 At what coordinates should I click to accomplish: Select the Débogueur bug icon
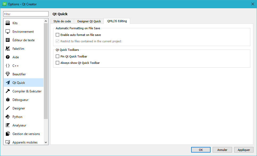(8, 100)
